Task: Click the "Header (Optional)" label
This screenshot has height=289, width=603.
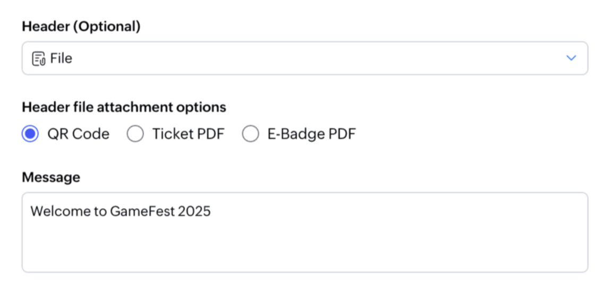Action: click(x=81, y=27)
